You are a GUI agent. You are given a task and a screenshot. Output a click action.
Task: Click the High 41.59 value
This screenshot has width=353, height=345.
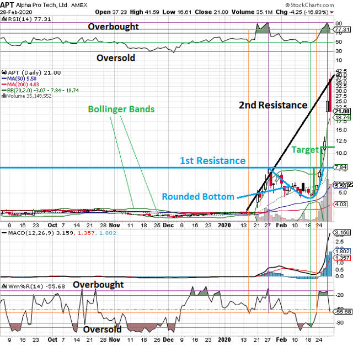tap(145, 12)
